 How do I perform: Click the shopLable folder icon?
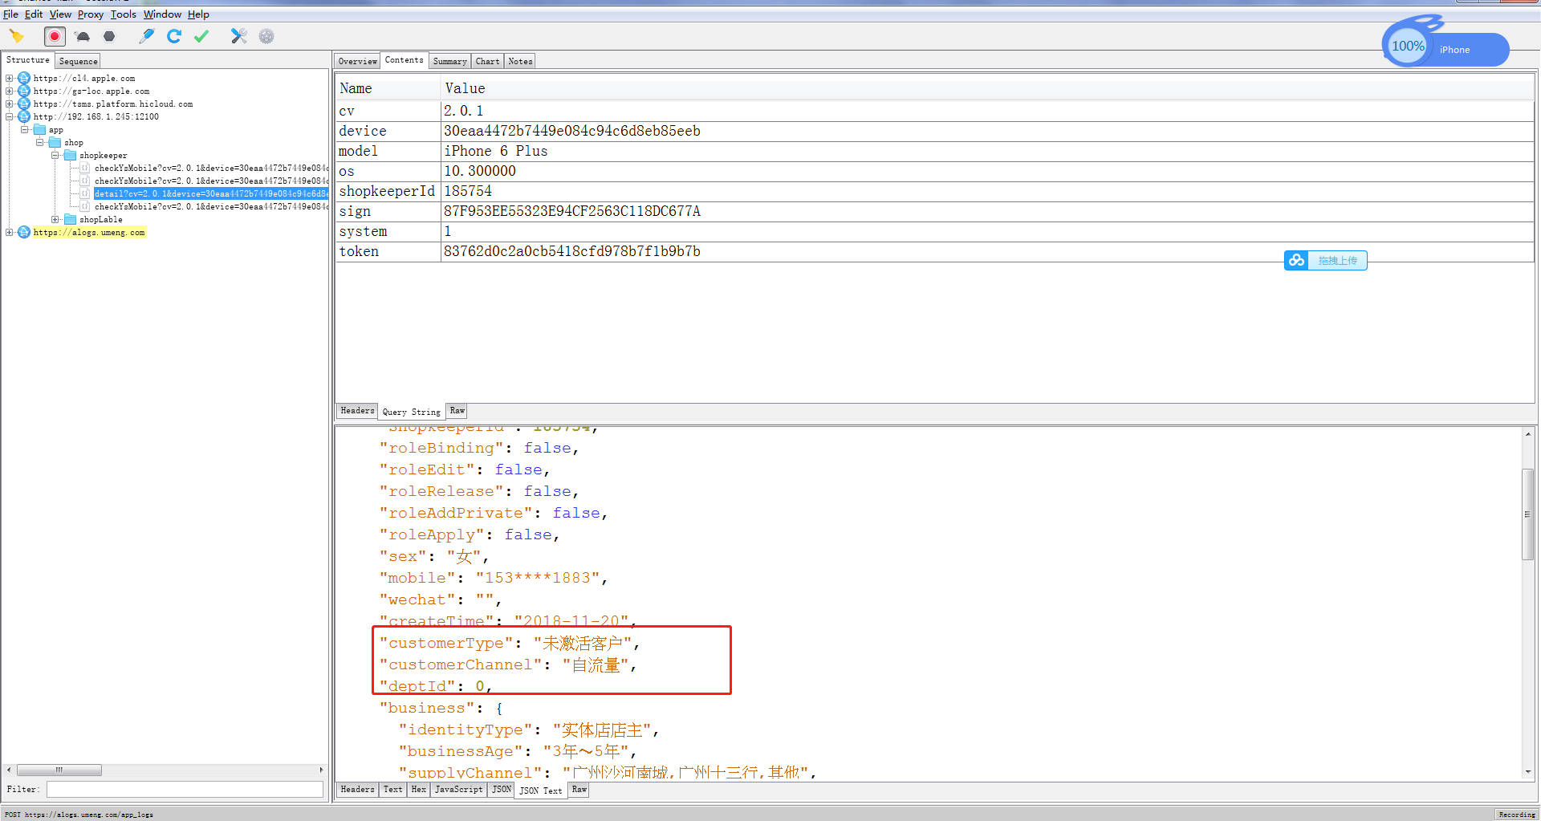(x=70, y=219)
